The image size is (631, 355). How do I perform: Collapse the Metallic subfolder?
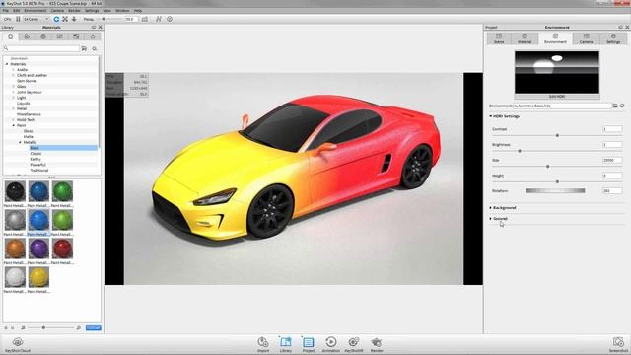click(20, 142)
